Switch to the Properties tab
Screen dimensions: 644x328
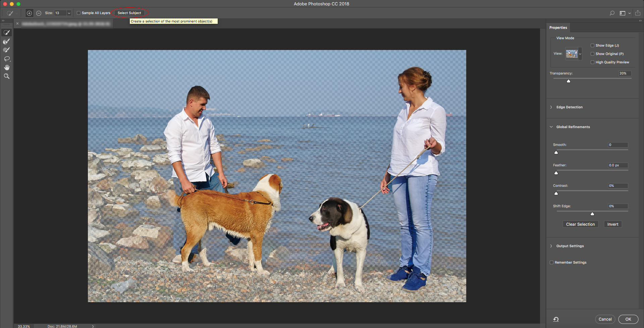point(558,28)
